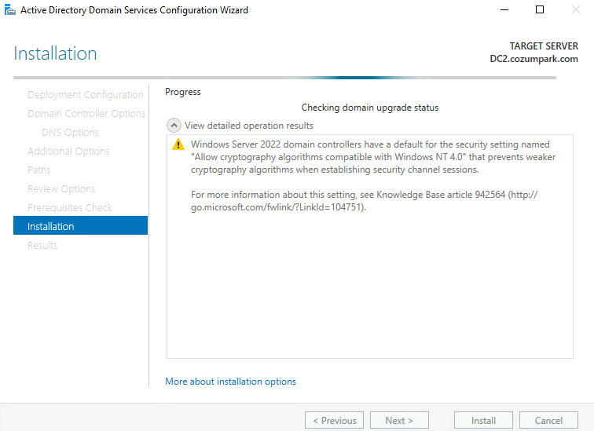The height and width of the screenshot is (431, 594).
Task: Select Paths step in sidebar
Action: point(38,170)
